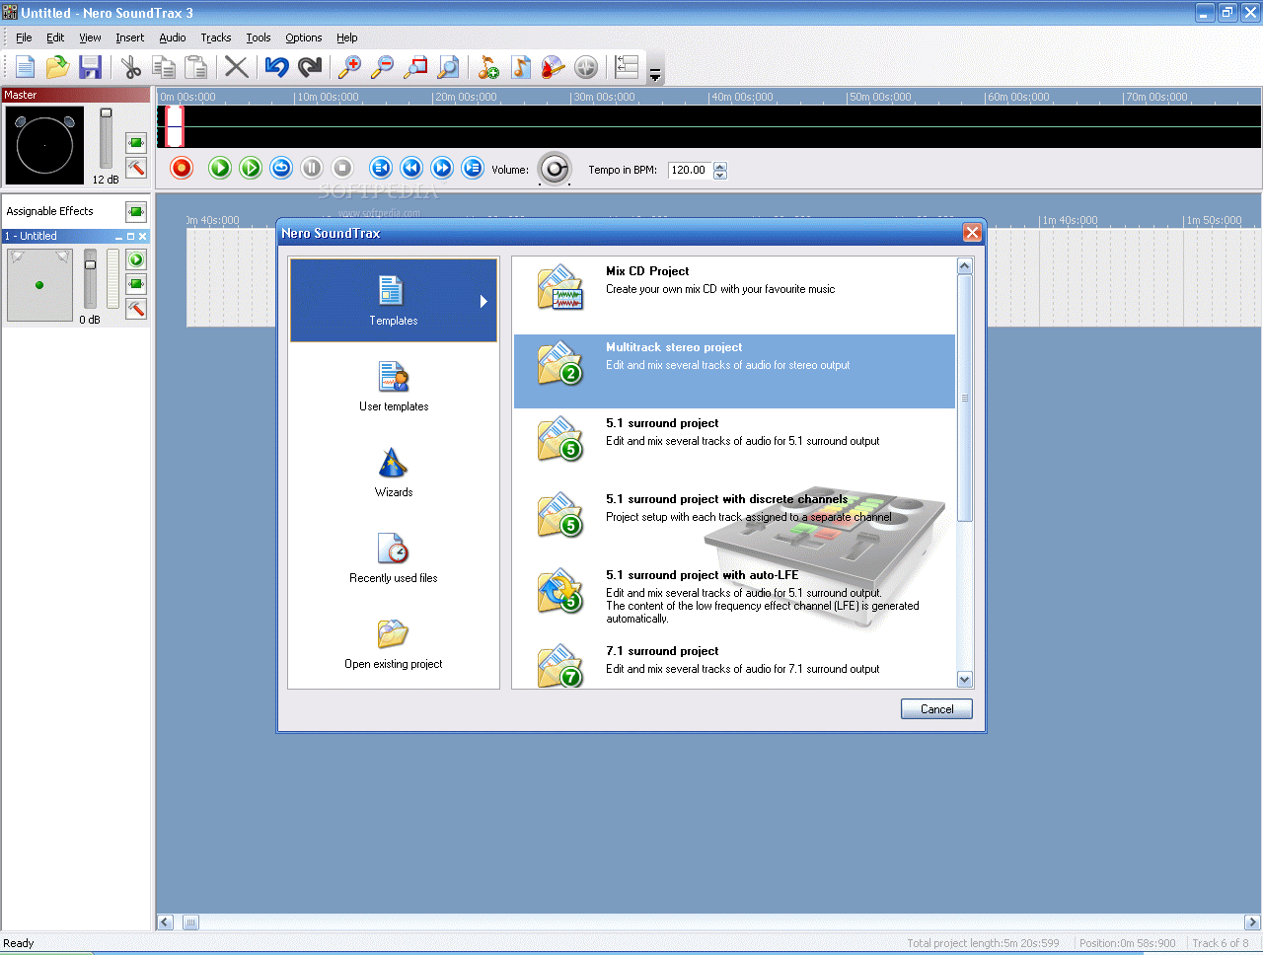Pause playback
Image resolution: width=1263 pixels, height=955 pixels.
tap(312, 168)
